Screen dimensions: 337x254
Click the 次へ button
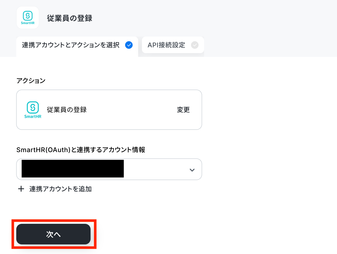click(x=53, y=234)
